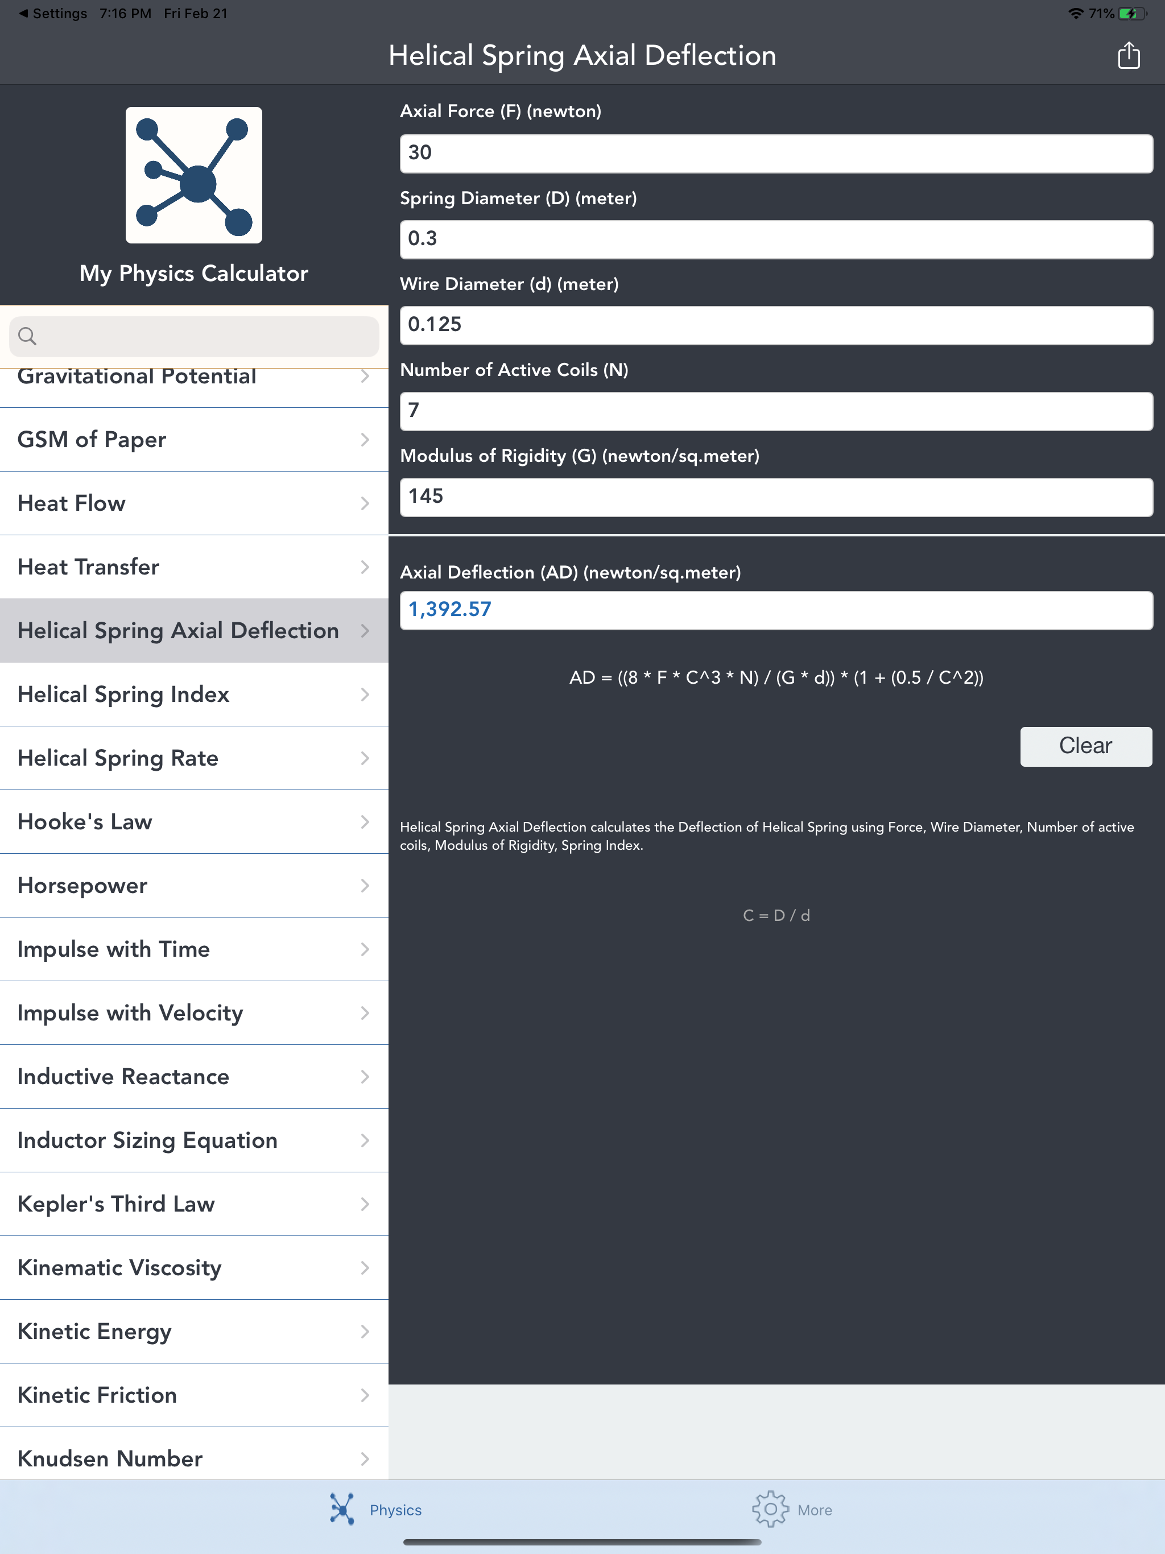Image resolution: width=1165 pixels, height=1554 pixels.
Task: Tap chevron on Helical Spring Index row
Action: [x=365, y=694]
